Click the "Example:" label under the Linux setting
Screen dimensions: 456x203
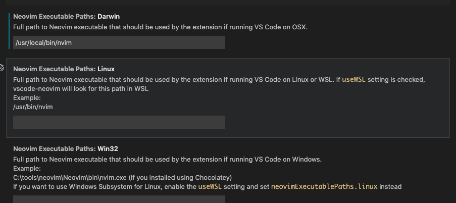[27, 98]
